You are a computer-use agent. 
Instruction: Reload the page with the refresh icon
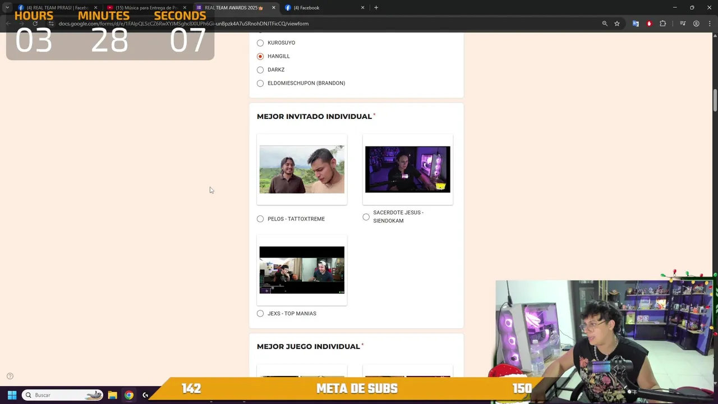tap(35, 24)
